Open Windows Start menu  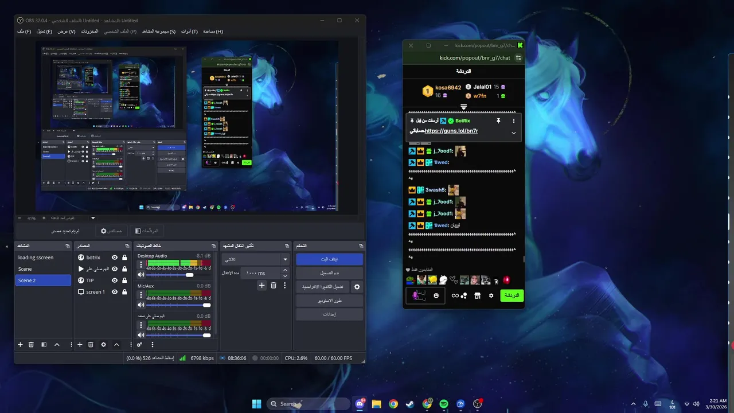[x=256, y=404]
